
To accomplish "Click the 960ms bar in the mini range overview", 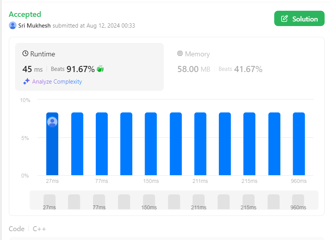I will coord(298,201).
